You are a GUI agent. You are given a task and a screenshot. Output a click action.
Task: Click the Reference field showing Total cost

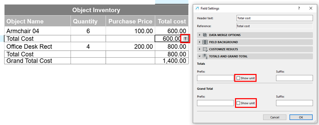275,26
